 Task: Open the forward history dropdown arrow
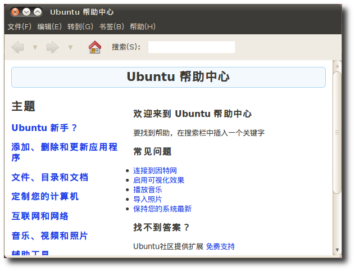tap(70, 47)
